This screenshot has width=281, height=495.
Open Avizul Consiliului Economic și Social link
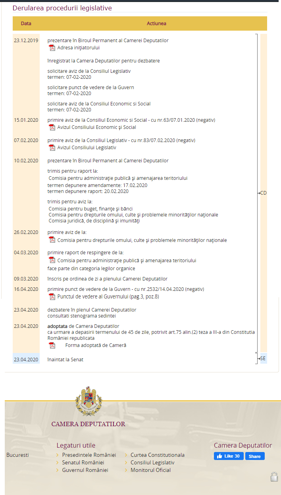click(x=97, y=127)
